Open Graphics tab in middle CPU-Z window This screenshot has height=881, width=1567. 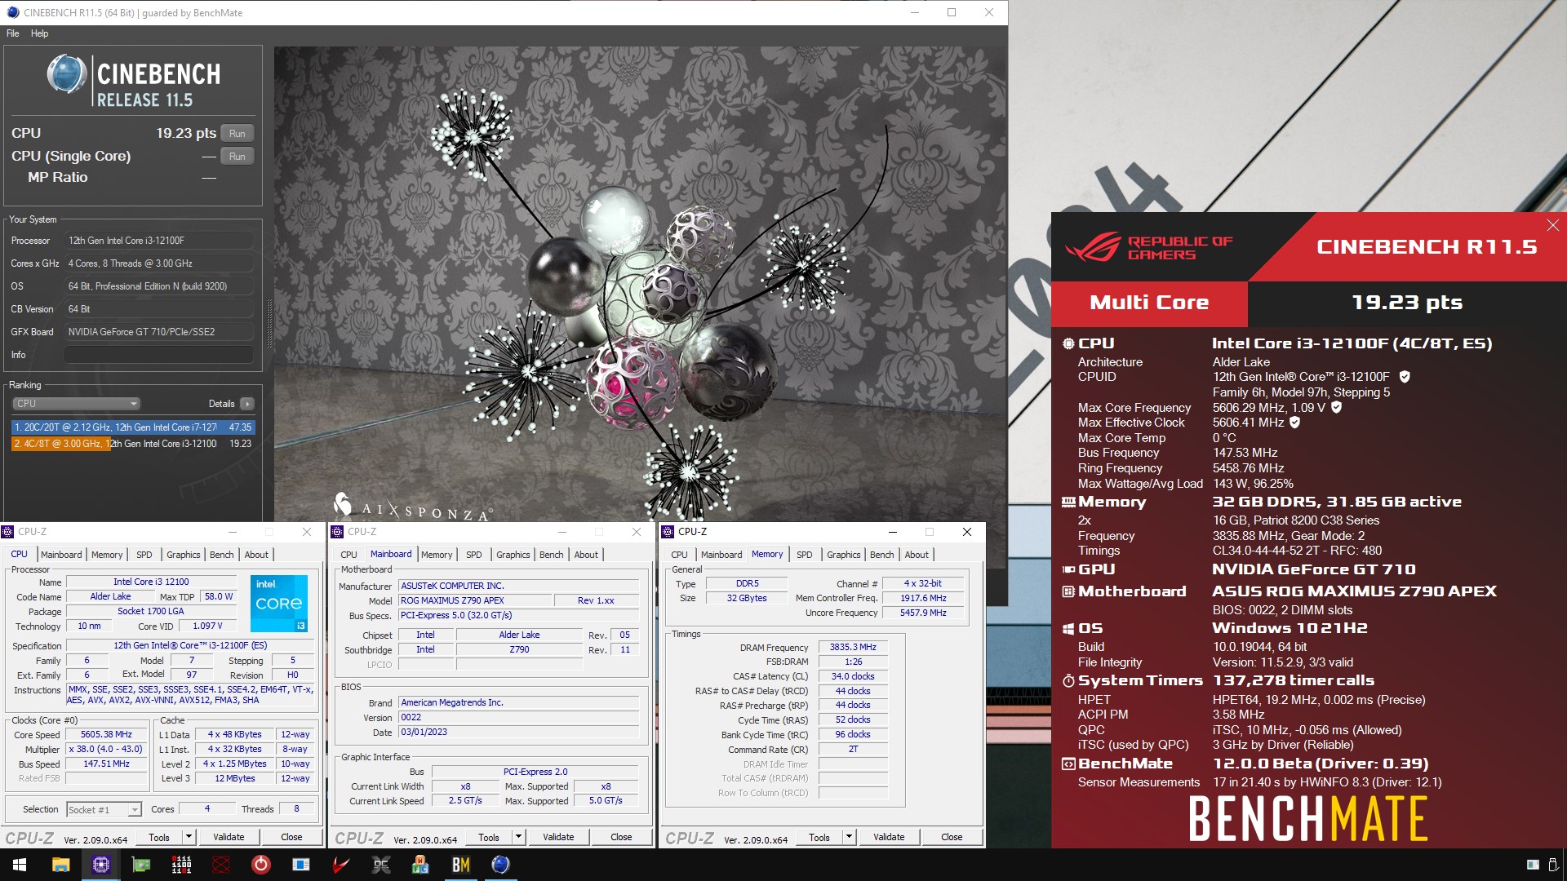(513, 555)
